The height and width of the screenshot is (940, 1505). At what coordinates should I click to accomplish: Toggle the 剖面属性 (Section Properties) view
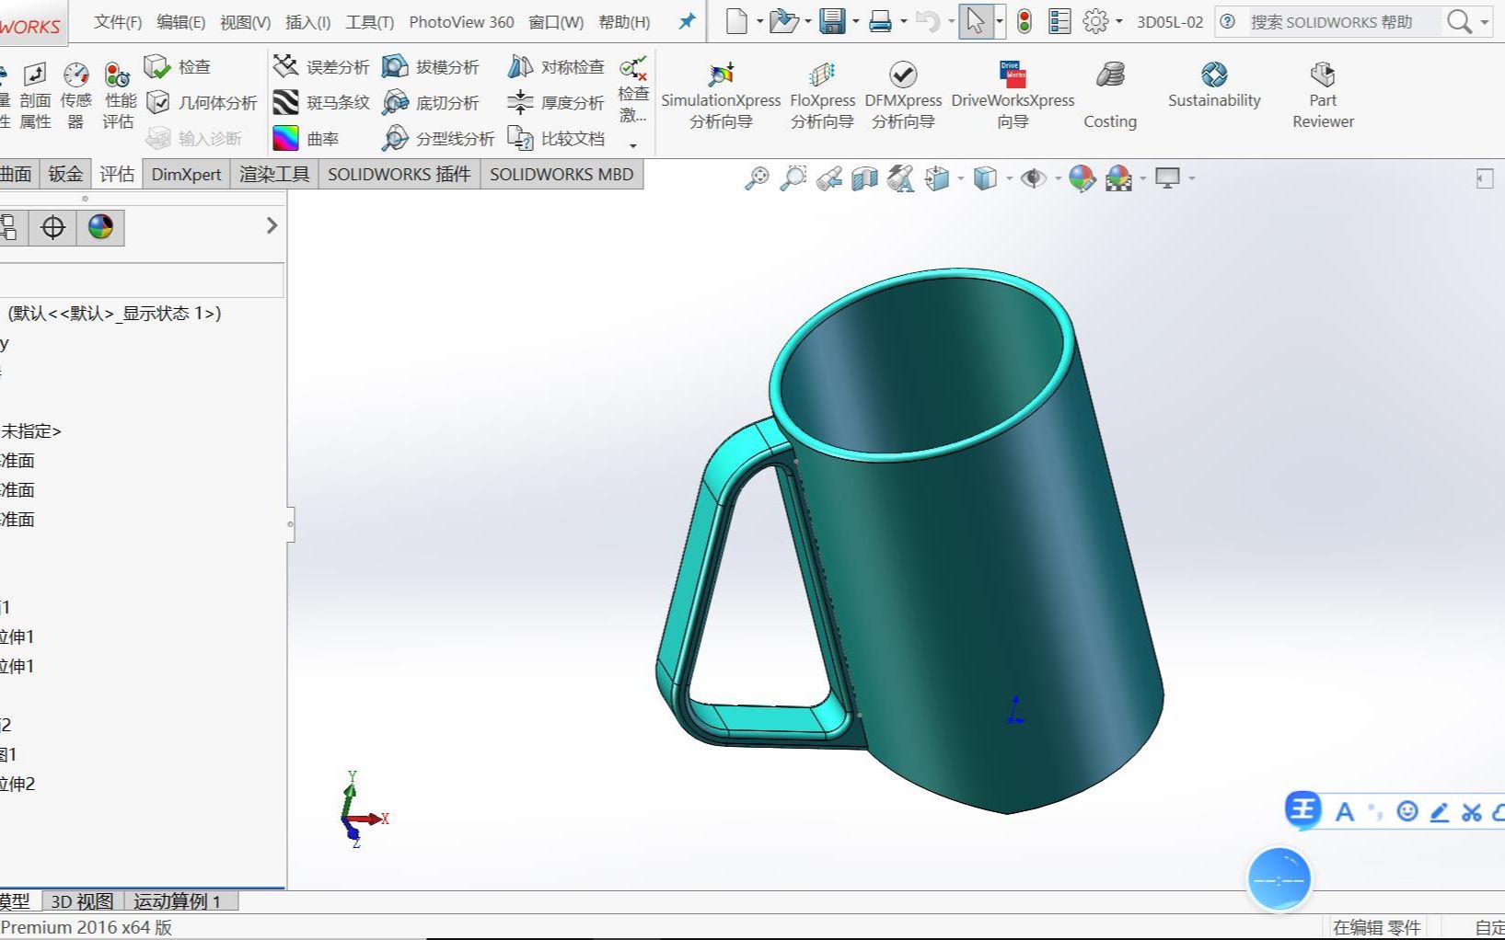pyautogui.click(x=34, y=93)
